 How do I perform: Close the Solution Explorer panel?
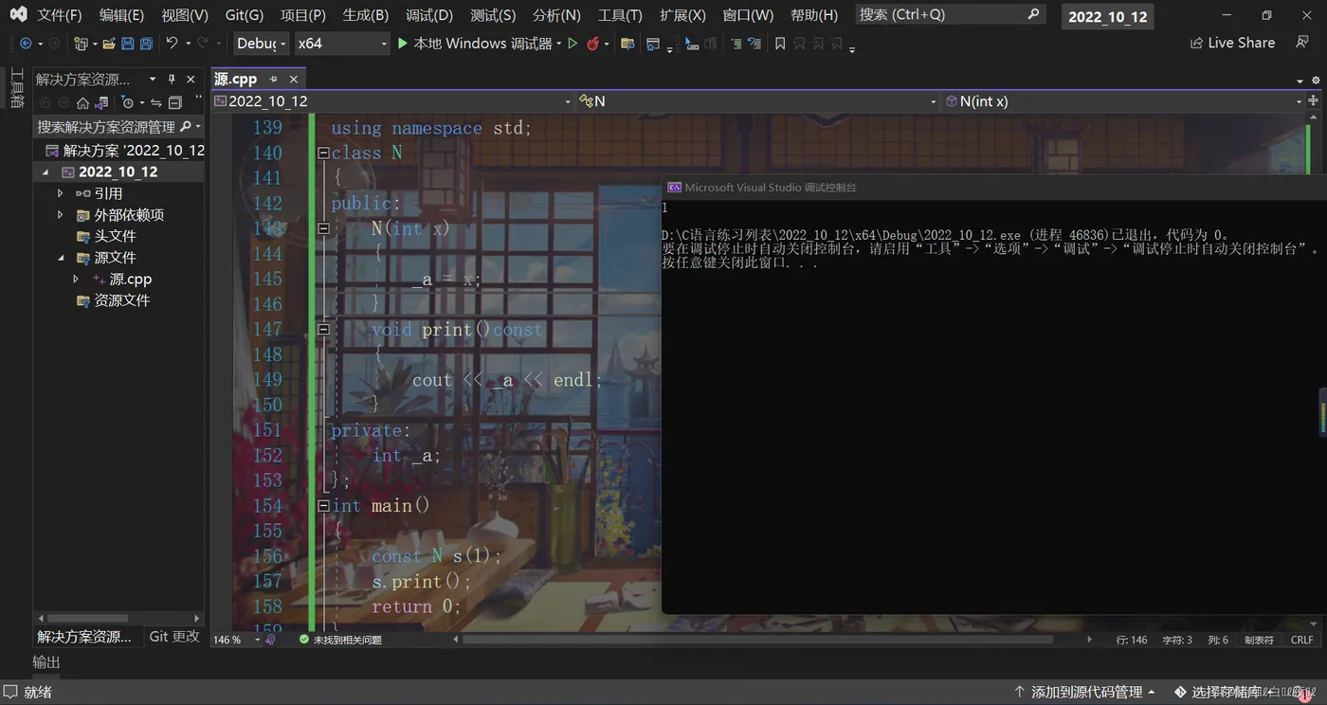191,80
